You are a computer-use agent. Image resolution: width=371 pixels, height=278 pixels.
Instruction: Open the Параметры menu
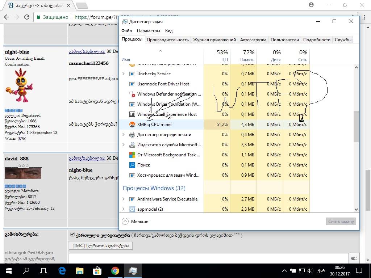click(148, 31)
